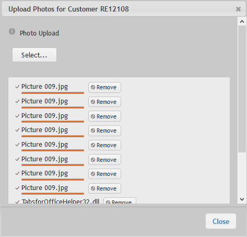Click the last Picture 009.jpg checkmark icon

point(17,188)
